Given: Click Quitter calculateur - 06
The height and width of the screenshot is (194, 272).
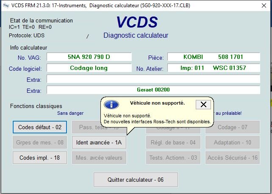Looking at the screenshot, I should (x=136, y=180).
